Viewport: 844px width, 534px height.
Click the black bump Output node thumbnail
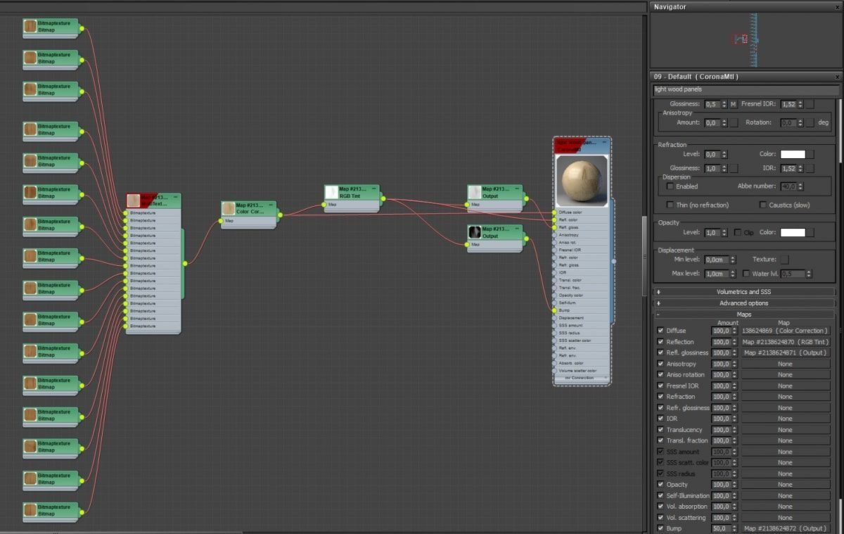pyautogui.click(x=475, y=232)
